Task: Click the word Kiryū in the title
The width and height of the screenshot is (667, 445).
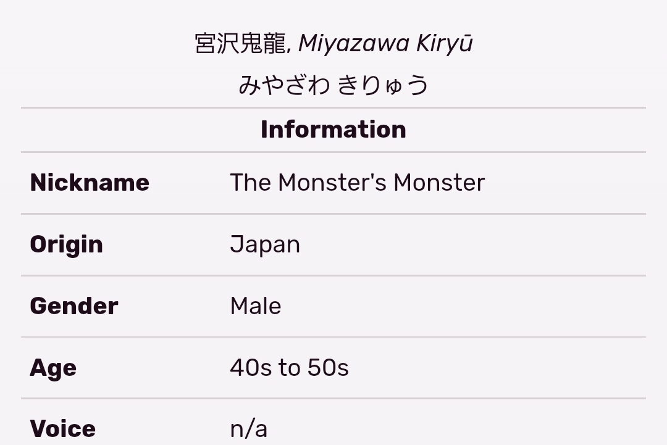Action: 444,44
